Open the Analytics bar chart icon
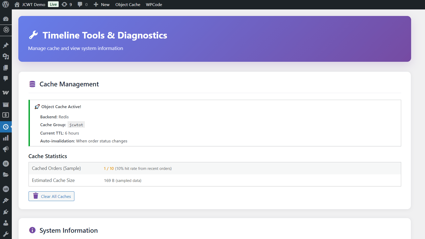Screen dimensions: 425x239 pos(6,138)
